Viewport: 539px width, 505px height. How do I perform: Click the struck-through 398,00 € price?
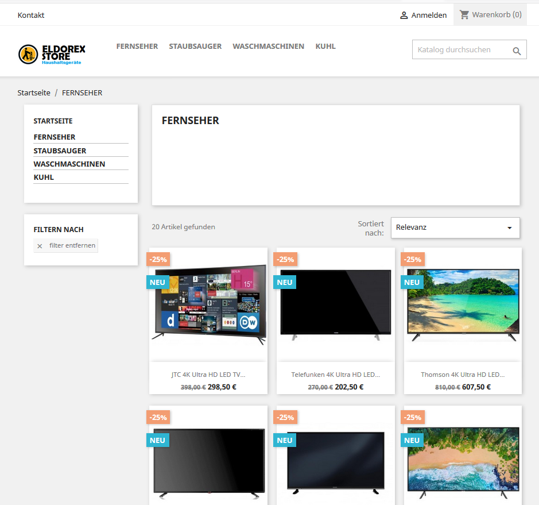(x=193, y=387)
